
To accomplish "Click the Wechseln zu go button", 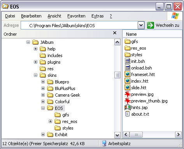I will pyautogui.click(x=163, y=25).
